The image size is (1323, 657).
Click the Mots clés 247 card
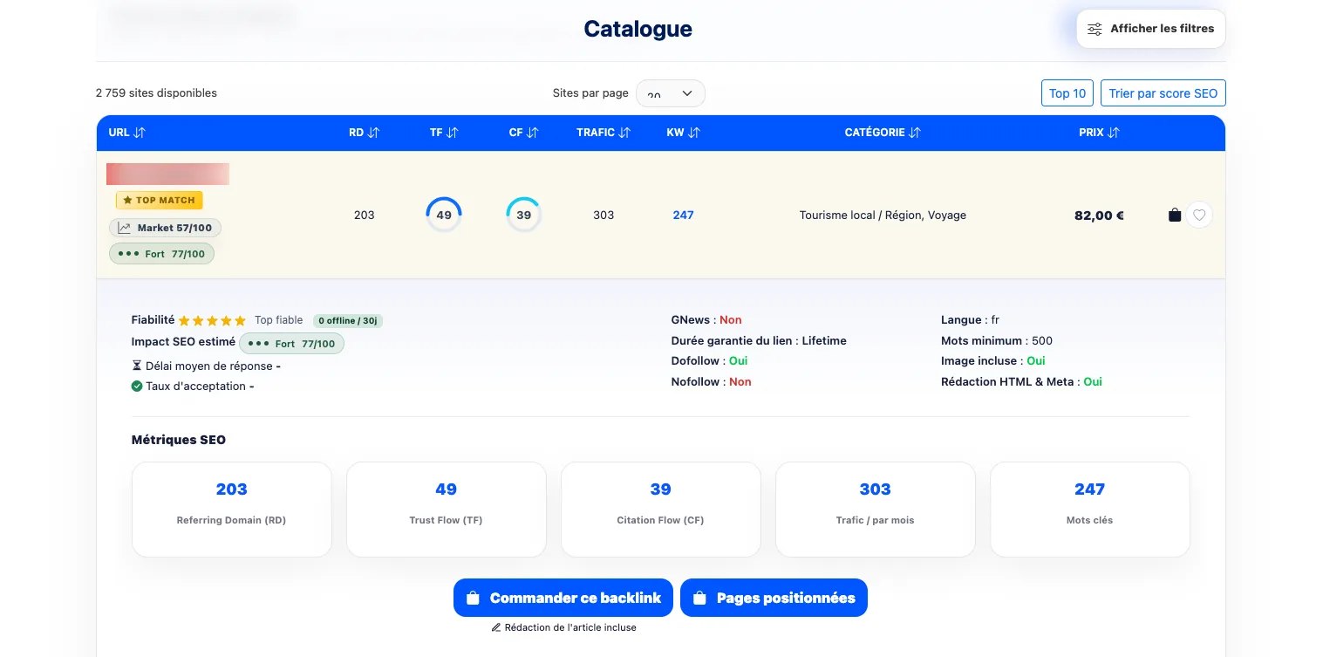[1089, 510]
